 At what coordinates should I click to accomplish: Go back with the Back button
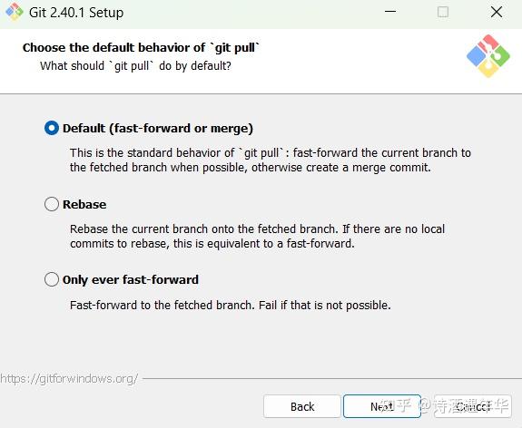tap(302, 406)
